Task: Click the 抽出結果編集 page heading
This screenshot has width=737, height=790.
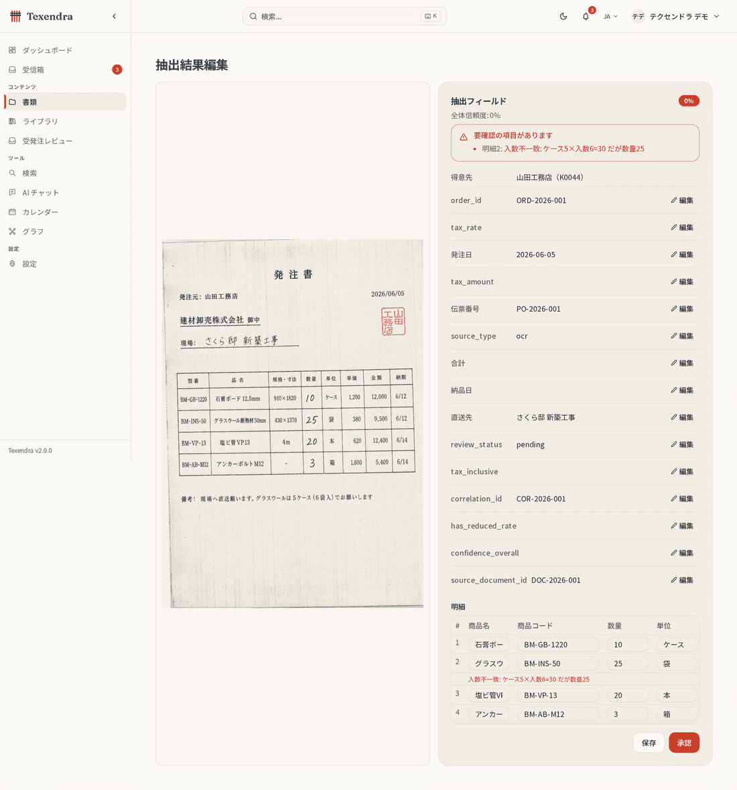Action: click(x=192, y=65)
